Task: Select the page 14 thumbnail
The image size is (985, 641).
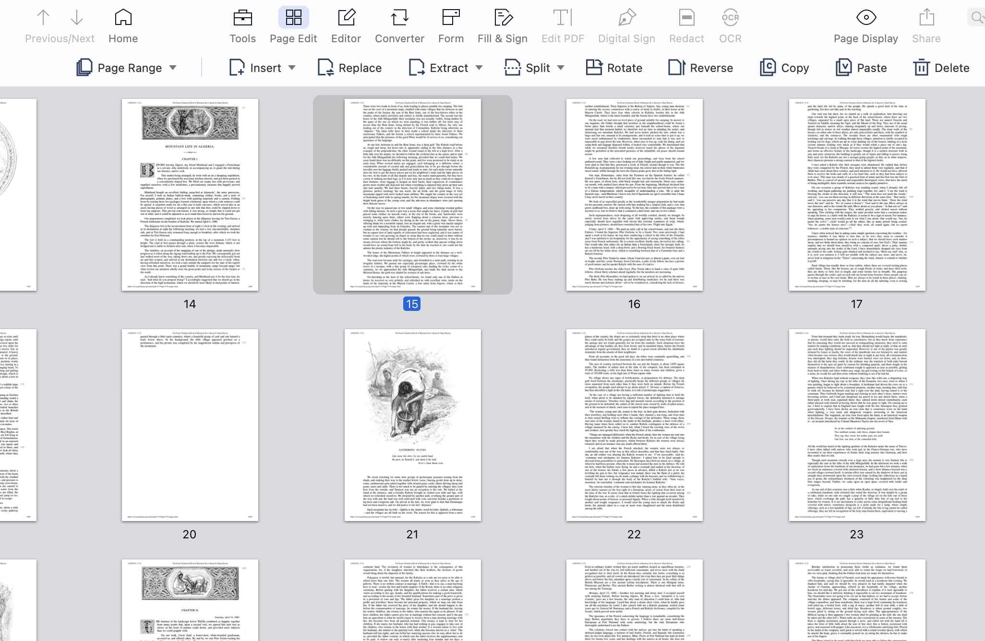Action: pos(190,194)
